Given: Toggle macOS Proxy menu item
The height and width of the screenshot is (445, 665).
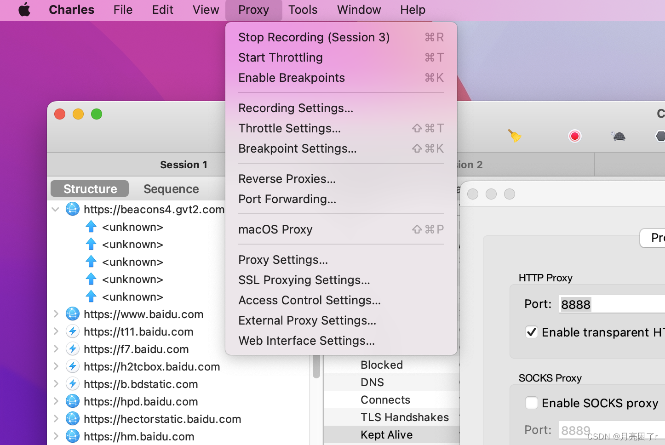Looking at the screenshot, I should click(x=341, y=229).
